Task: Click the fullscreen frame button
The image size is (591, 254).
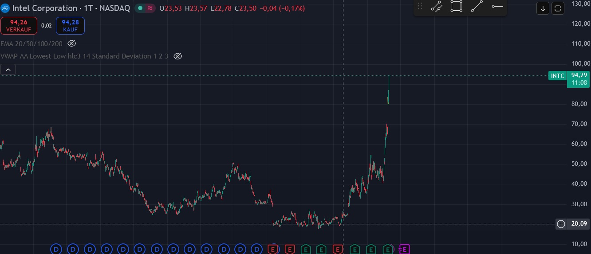Action: 558,8
